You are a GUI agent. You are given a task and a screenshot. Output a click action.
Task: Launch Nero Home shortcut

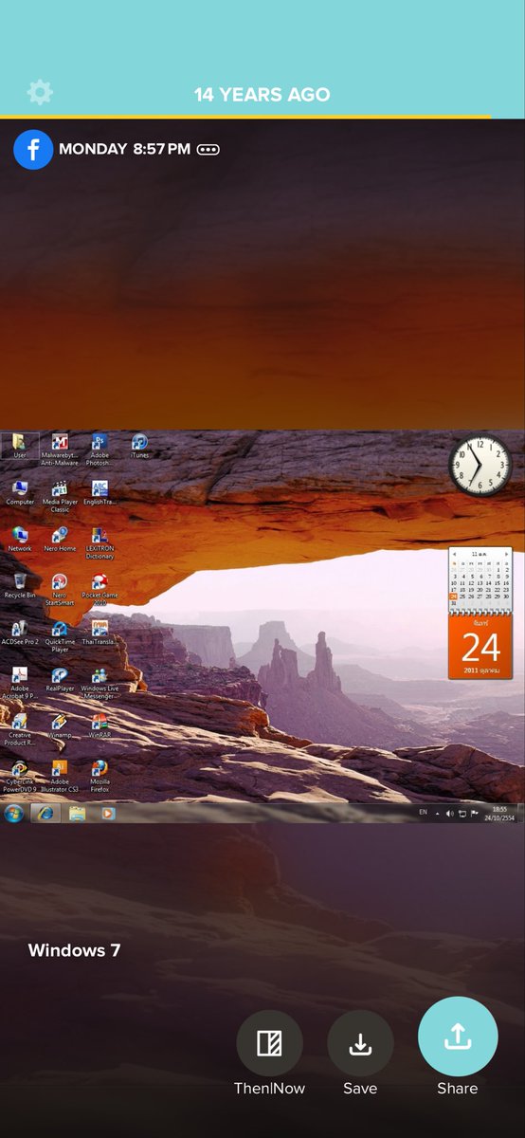pos(60,540)
